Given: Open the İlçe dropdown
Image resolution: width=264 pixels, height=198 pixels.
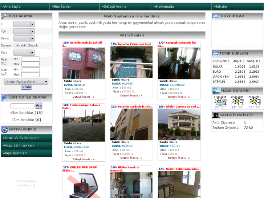Looking at the screenshot, I should (x=24, y=31).
